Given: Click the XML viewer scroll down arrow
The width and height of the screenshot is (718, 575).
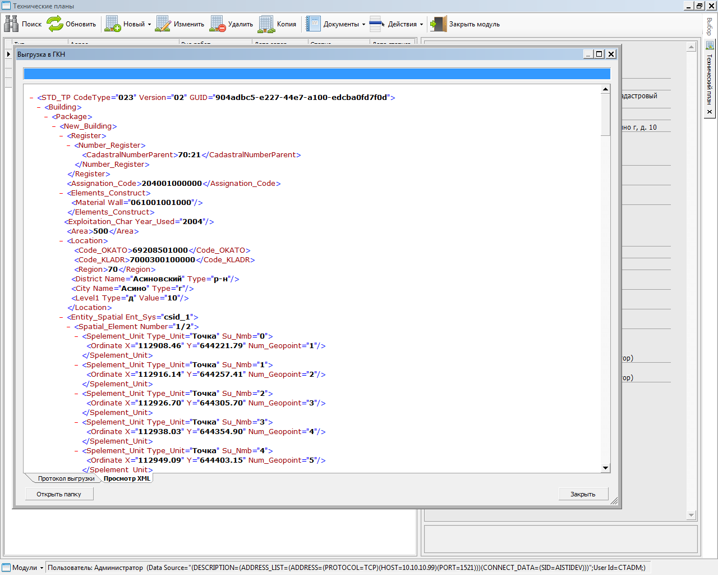Looking at the screenshot, I should pyautogui.click(x=605, y=468).
